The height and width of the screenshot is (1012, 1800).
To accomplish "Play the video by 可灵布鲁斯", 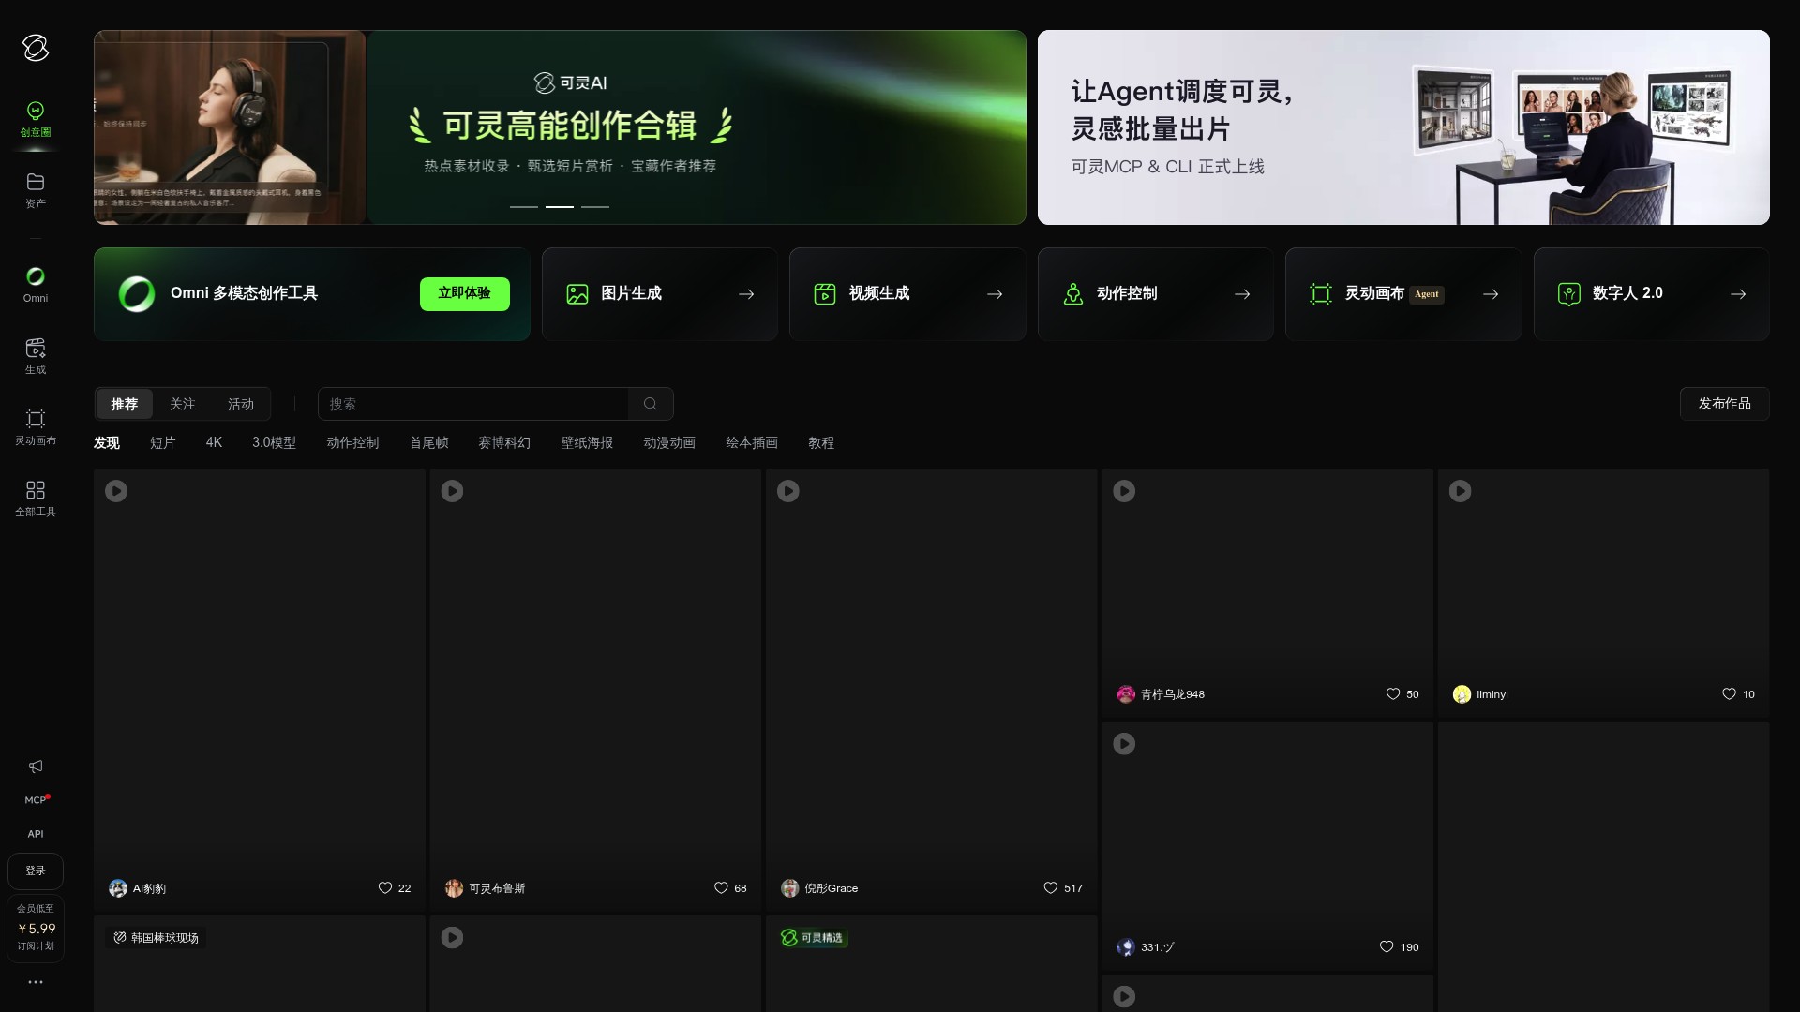I will (x=452, y=491).
